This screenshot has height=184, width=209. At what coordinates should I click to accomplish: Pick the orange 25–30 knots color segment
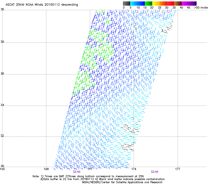(163, 3)
